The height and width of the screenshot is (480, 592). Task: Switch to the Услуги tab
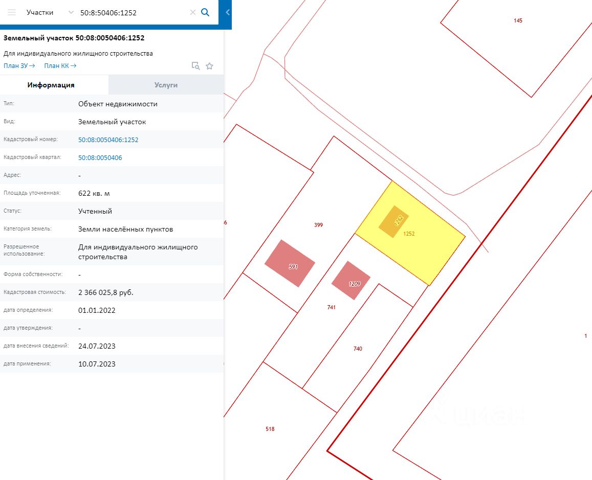tap(166, 85)
